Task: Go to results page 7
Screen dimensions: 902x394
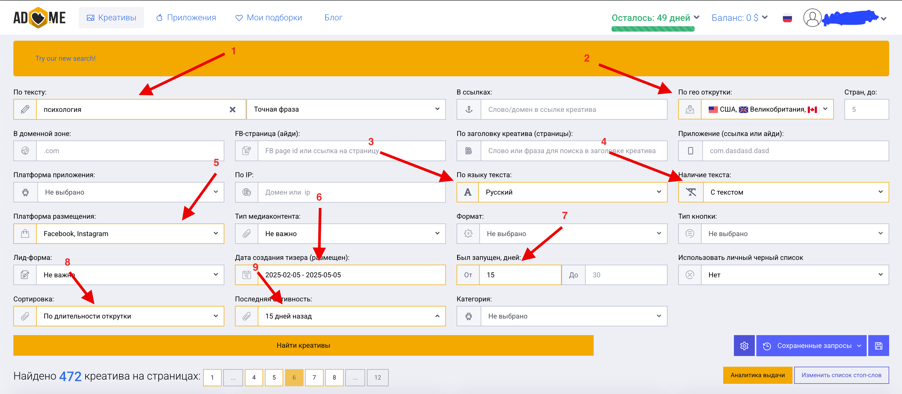Action: 314,378
